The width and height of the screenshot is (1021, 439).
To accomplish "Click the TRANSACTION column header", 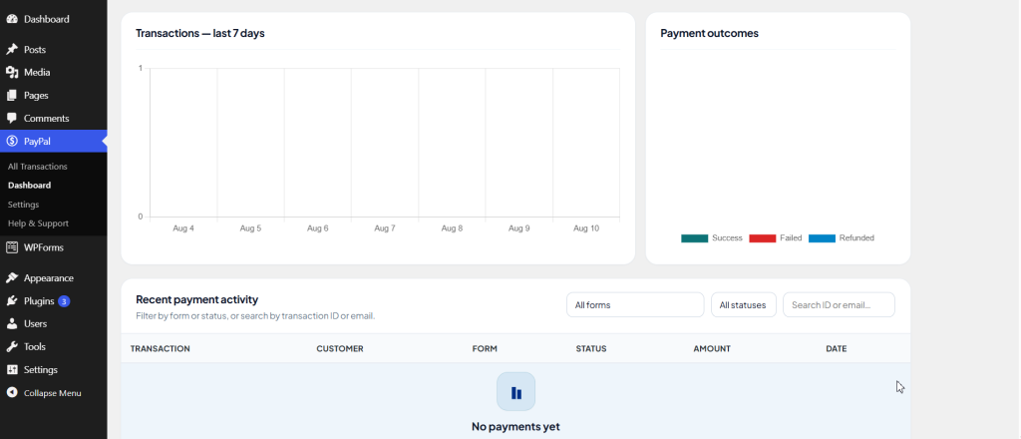I will [161, 348].
